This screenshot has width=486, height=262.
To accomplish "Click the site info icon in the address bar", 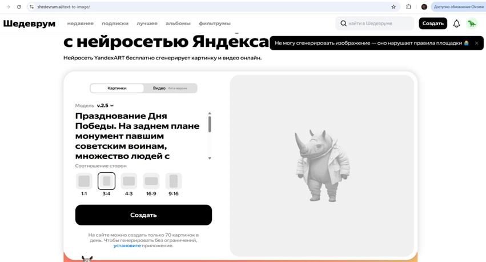I will pos(32,7).
